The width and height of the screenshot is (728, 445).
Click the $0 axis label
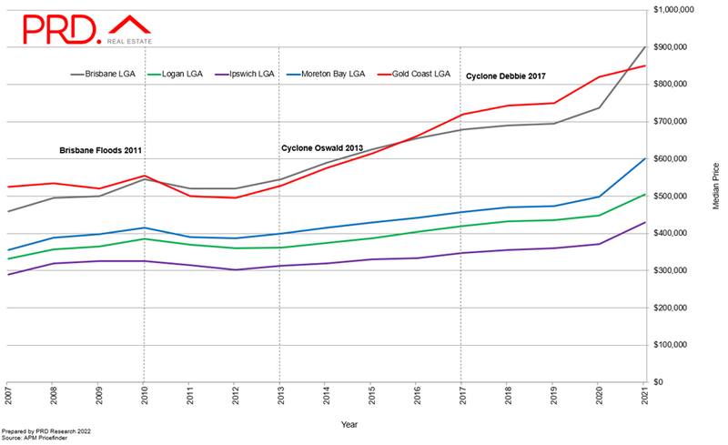[x=658, y=382]
